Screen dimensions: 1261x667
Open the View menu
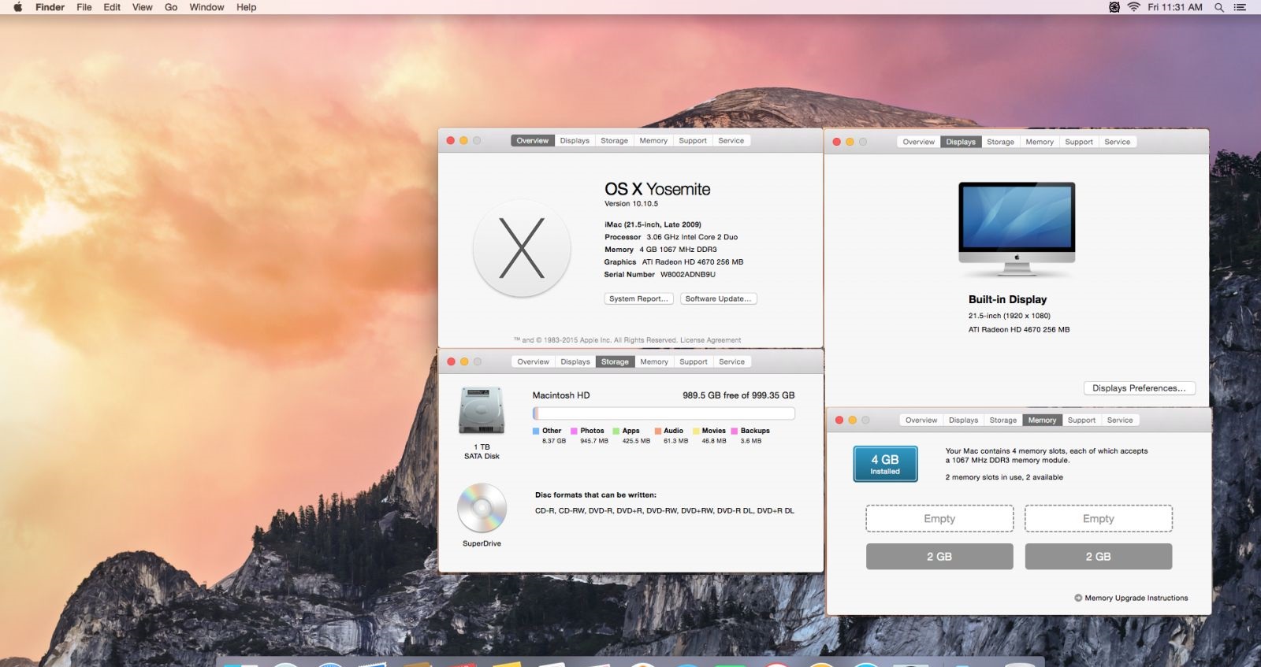click(x=143, y=7)
